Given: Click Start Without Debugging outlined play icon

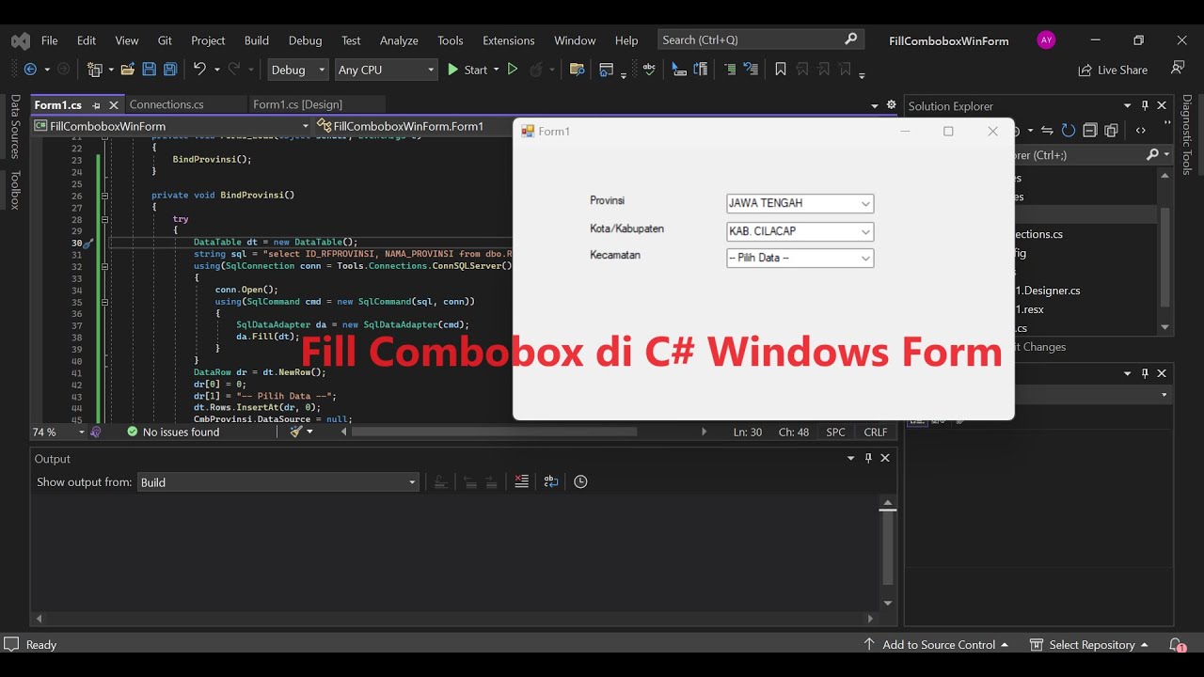Looking at the screenshot, I should [513, 70].
